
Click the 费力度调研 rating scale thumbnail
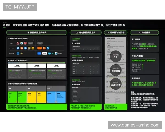86,48
